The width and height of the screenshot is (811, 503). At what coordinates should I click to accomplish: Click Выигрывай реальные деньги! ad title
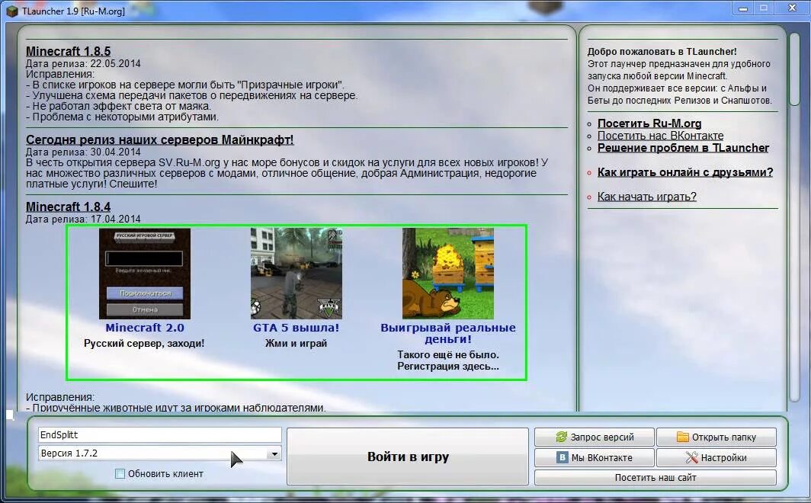(448, 334)
